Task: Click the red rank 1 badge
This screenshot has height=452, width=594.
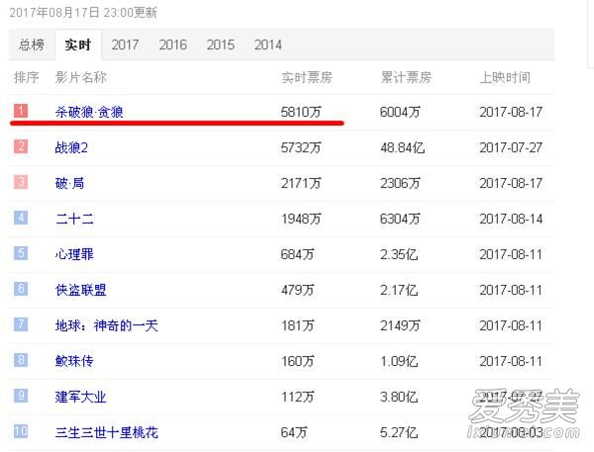Action: [22, 111]
